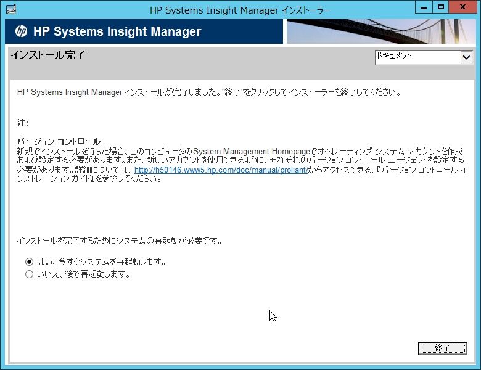The image size is (481, 370).
Task: Click the bridge banner image
Action: (381, 31)
